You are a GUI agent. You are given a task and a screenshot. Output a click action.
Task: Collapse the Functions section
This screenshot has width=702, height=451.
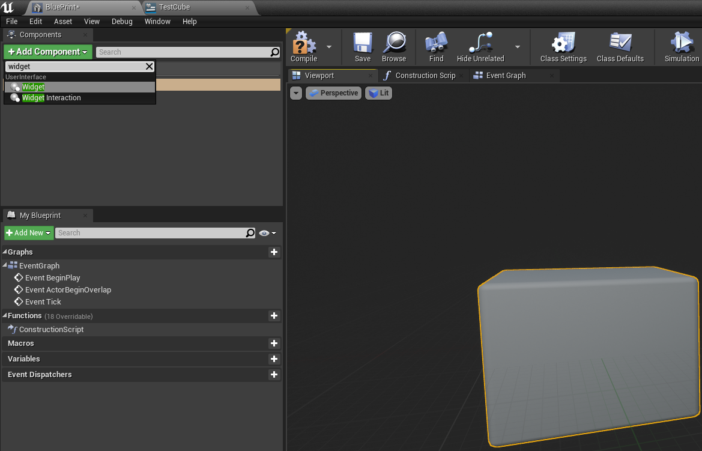click(x=5, y=315)
